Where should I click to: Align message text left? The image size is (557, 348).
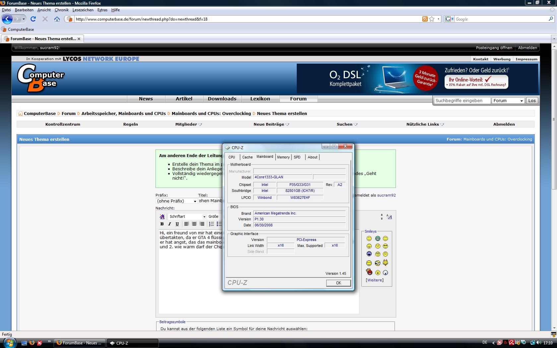click(186, 224)
